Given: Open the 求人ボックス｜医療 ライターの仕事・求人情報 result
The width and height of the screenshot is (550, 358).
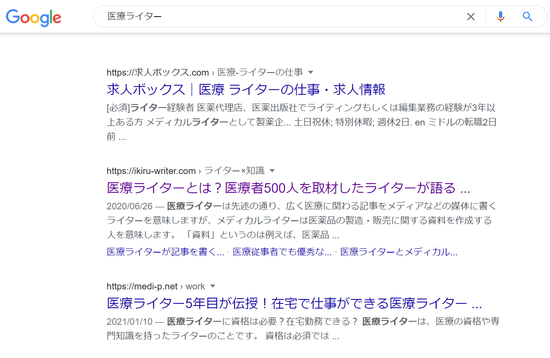Looking at the screenshot, I should point(246,90).
